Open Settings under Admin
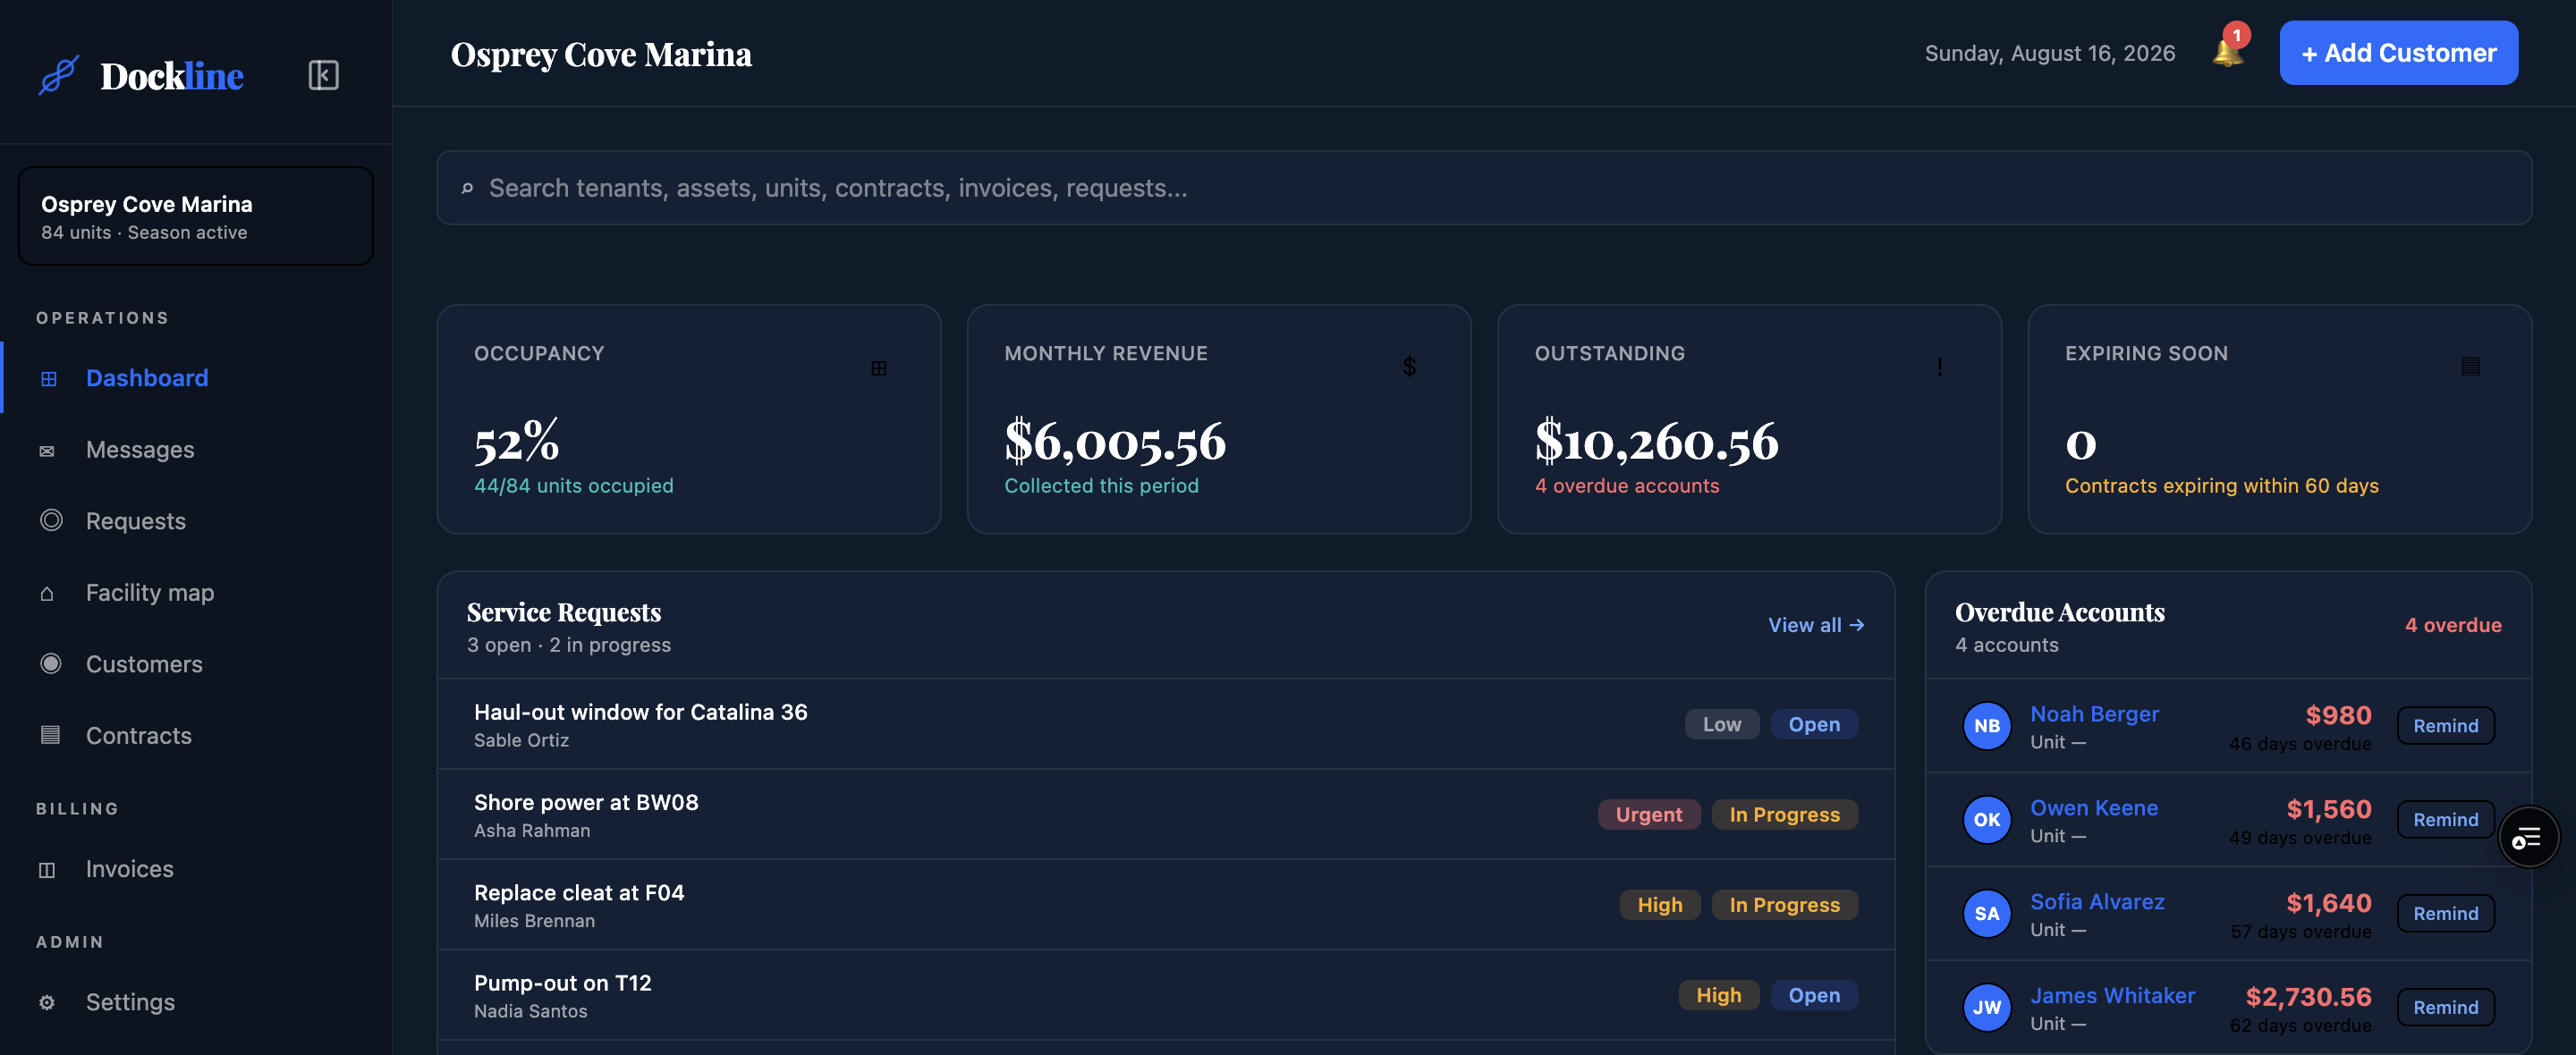Viewport: 2576px width, 1055px height. [197, 1002]
